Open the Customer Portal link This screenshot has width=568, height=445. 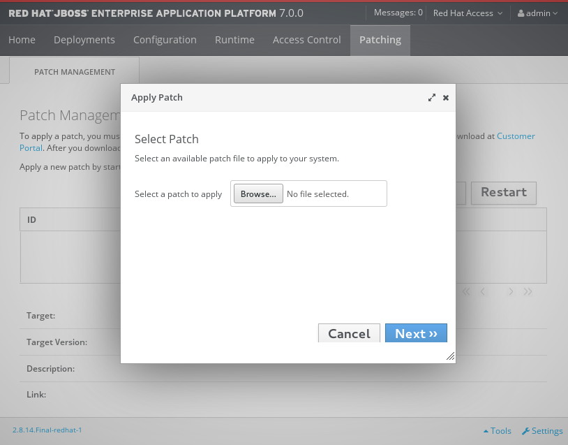coord(516,136)
